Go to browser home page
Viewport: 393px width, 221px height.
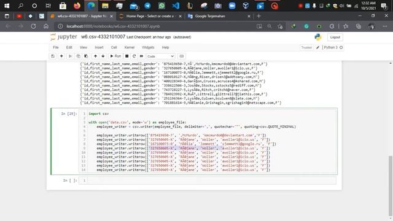46,26
